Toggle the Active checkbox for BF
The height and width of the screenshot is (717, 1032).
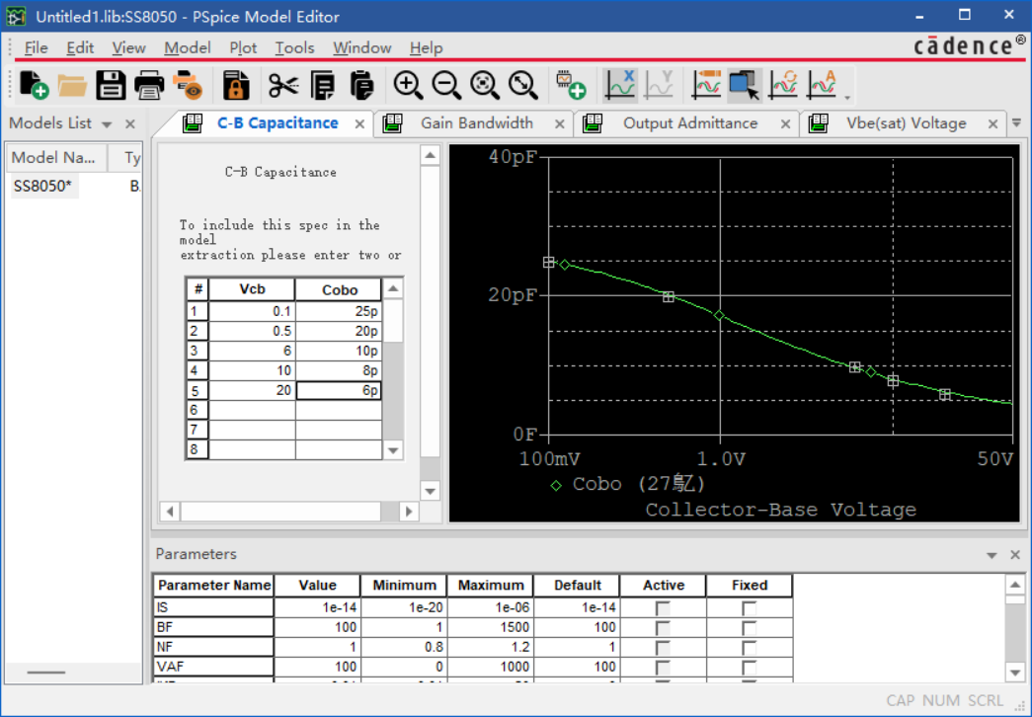click(x=663, y=627)
